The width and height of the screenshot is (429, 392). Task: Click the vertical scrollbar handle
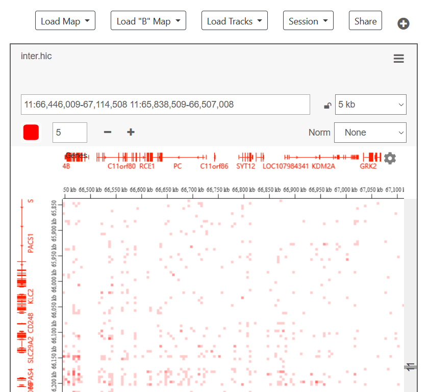[x=411, y=367]
